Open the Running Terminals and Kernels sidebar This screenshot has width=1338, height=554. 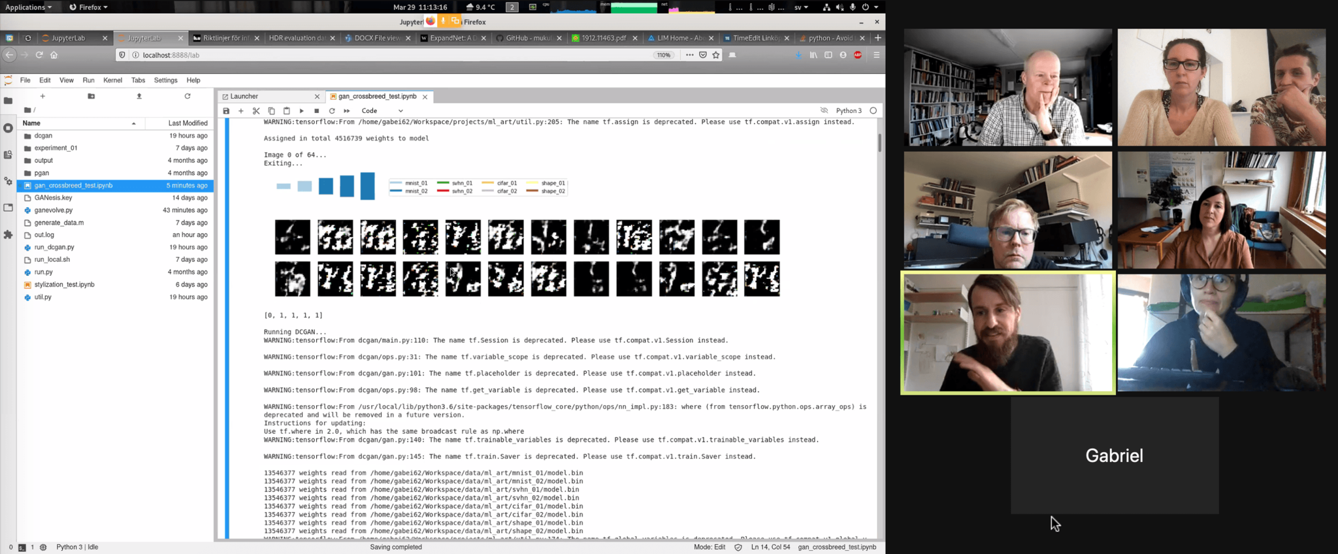click(8, 128)
